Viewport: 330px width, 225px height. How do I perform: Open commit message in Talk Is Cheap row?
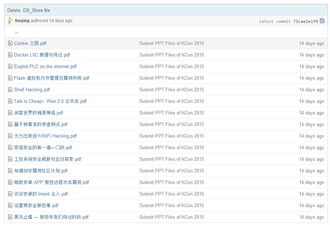[x=172, y=101]
